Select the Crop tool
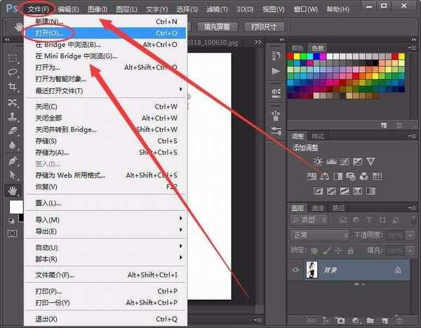The height and width of the screenshot is (328, 421). tap(13, 87)
